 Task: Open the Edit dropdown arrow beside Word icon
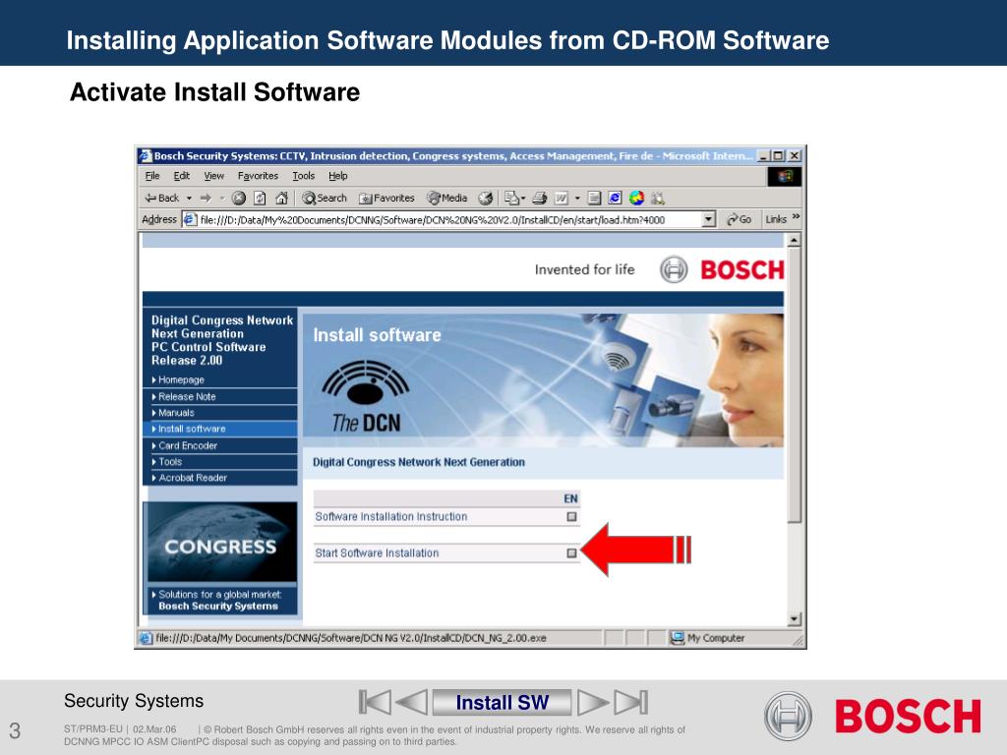(577, 199)
